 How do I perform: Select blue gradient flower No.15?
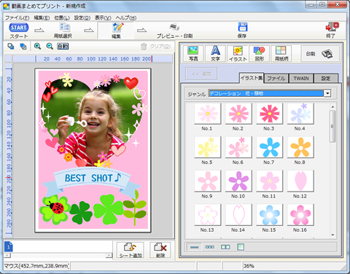pyautogui.click(x=269, y=214)
